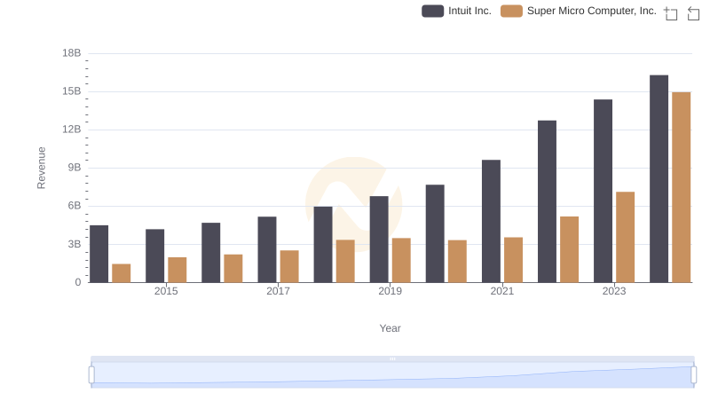Toggle the Super Micro Computer, Inc. legend series
The image size is (710, 409).
pyautogui.click(x=579, y=11)
